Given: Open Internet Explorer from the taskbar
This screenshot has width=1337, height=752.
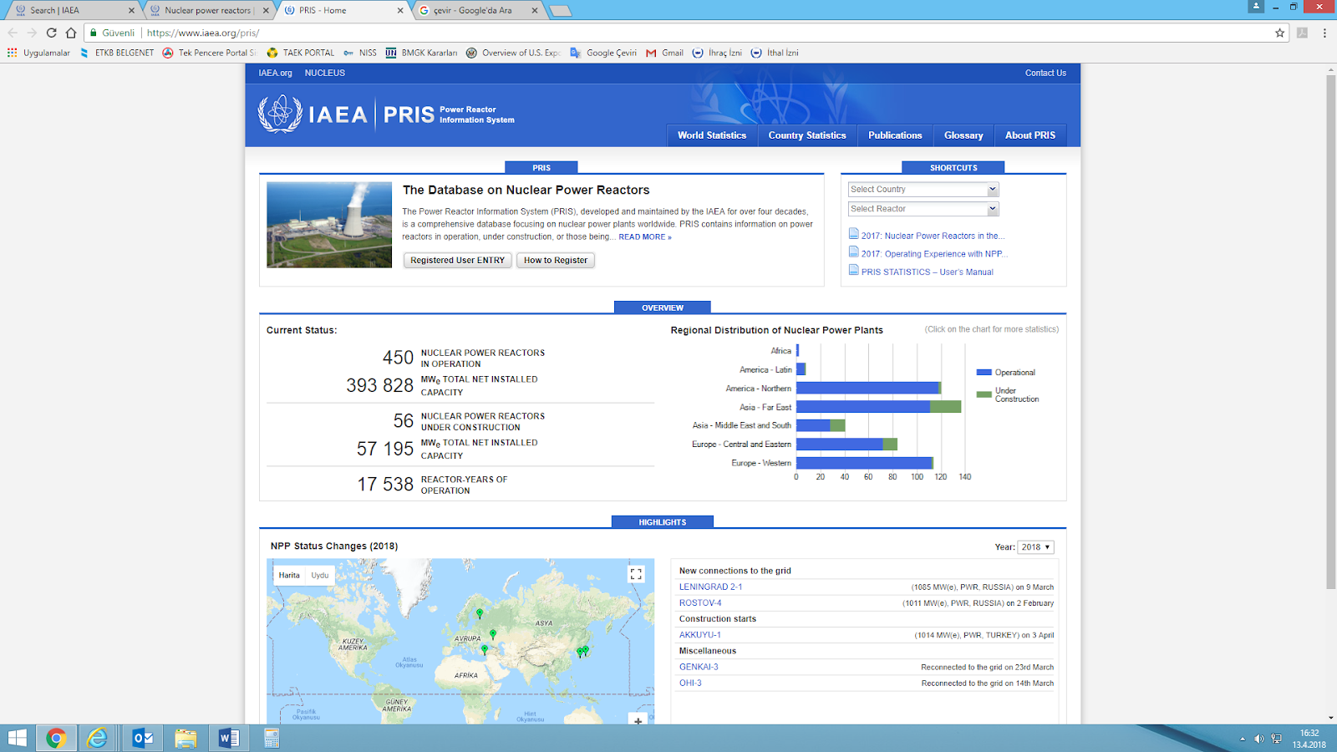Looking at the screenshot, I should click(98, 738).
